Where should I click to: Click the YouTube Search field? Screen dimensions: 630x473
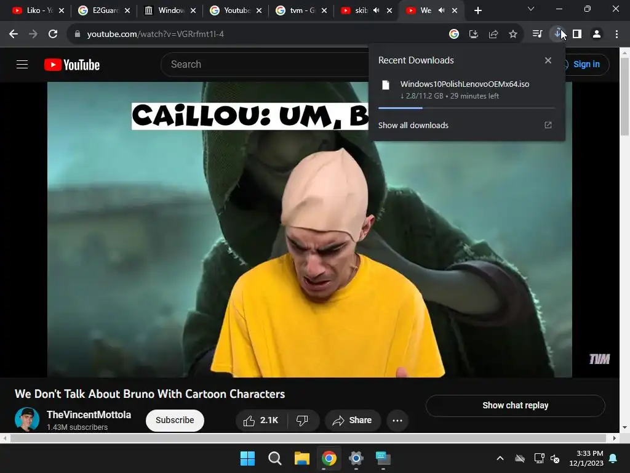pyautogui.click(x=265, y=64)
